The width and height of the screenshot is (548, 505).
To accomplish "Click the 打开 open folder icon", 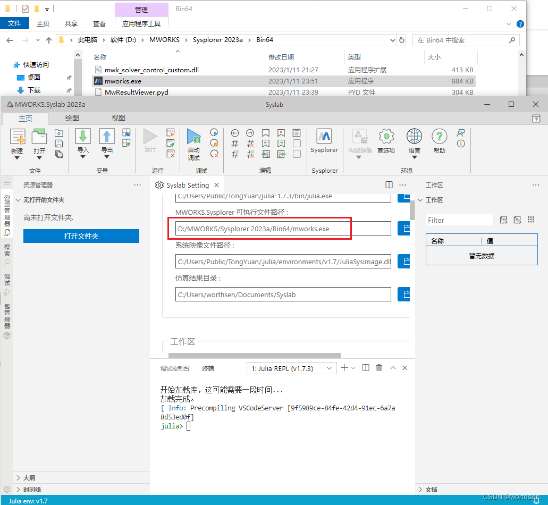I will click(x=39, y=136).
